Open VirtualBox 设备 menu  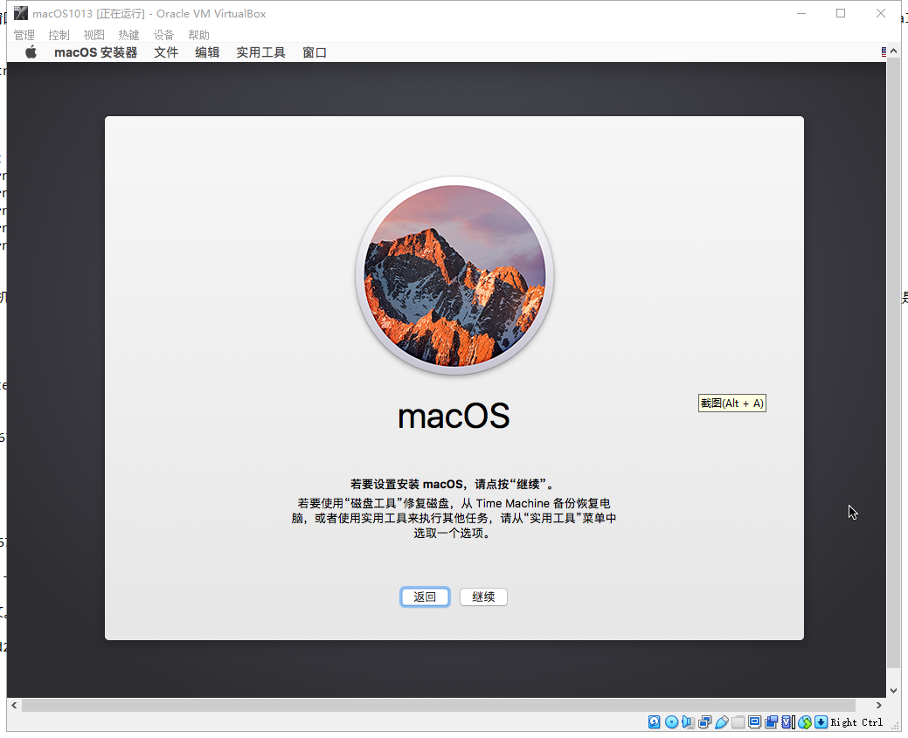pyautogui.click(x=163, y=35)
